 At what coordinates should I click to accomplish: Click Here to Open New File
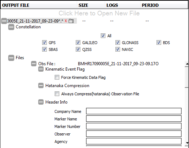tap(99, 13)
